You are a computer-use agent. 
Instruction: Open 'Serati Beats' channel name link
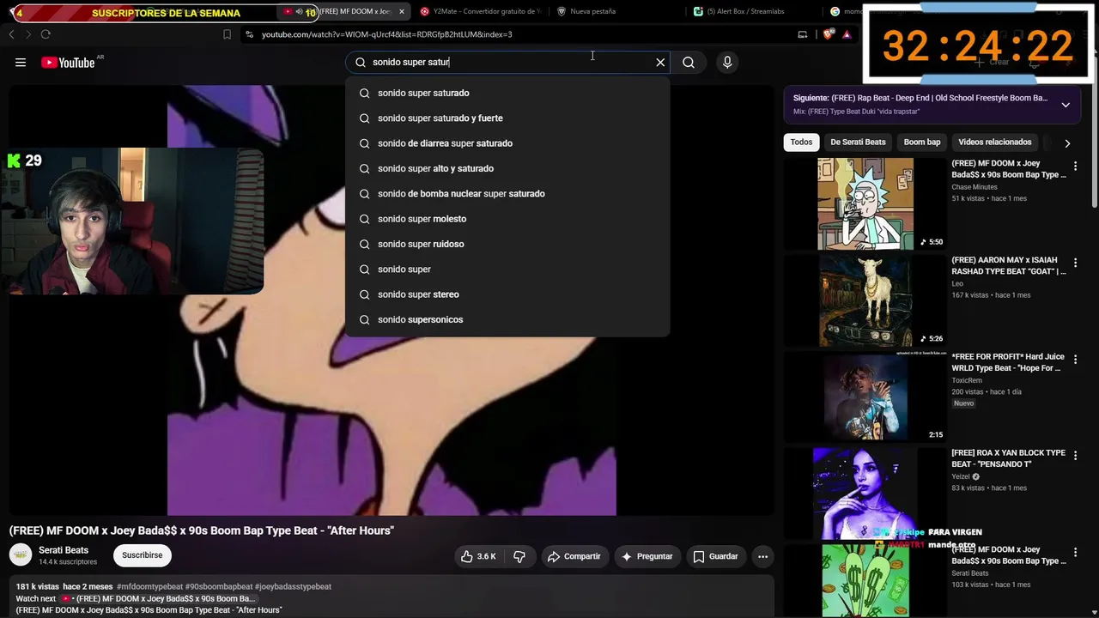pyautogui.click(x=64, y=550)
